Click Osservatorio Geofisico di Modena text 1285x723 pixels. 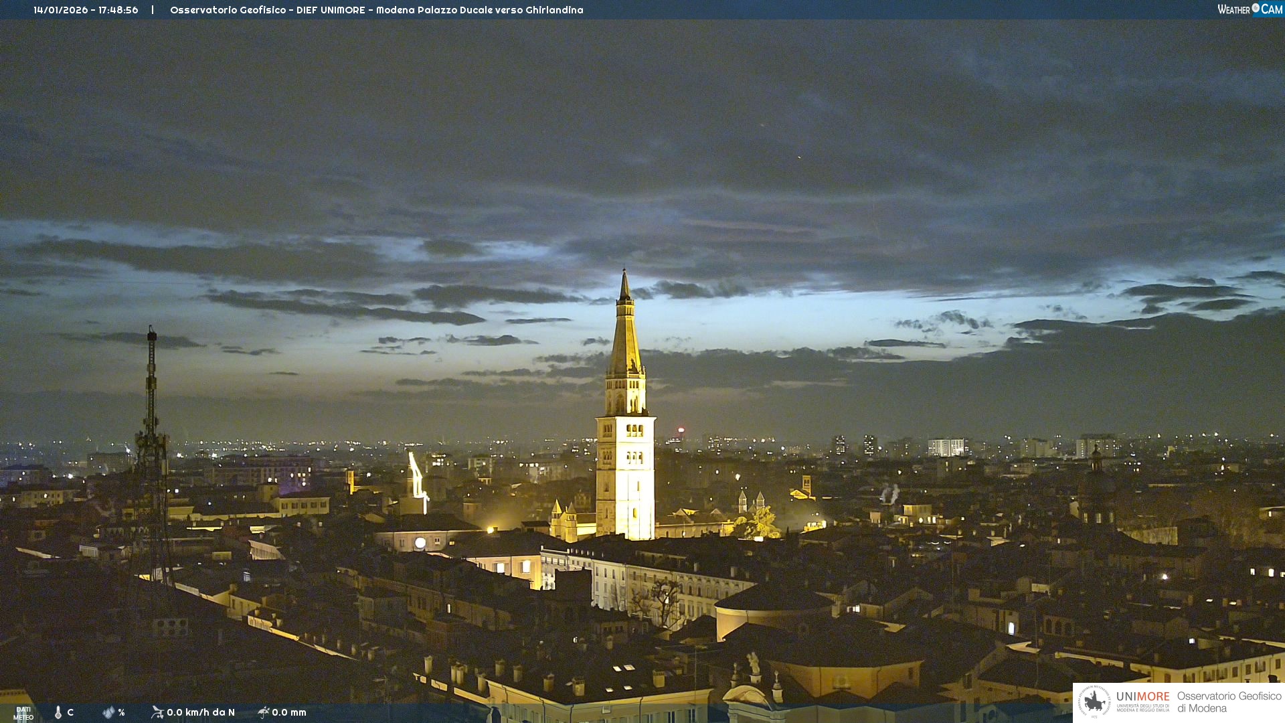(x=1229, y=702)
